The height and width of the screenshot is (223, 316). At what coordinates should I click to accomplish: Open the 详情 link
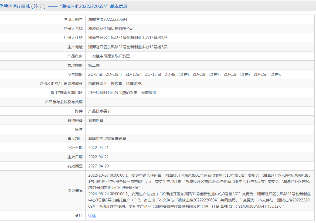(92, 216)
